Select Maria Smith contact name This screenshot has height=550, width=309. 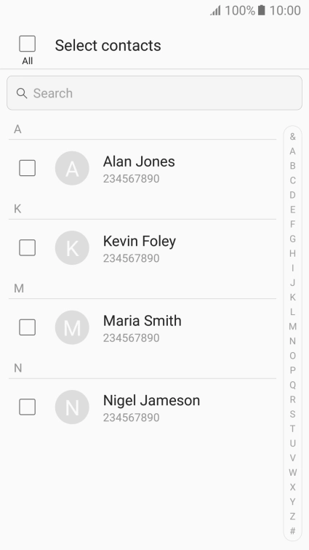(142, 321)
